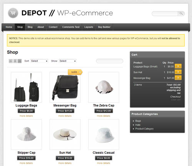Click the Skipper Cap title link
The width and height of the screenshot is (192, 166).
point(26,153)
